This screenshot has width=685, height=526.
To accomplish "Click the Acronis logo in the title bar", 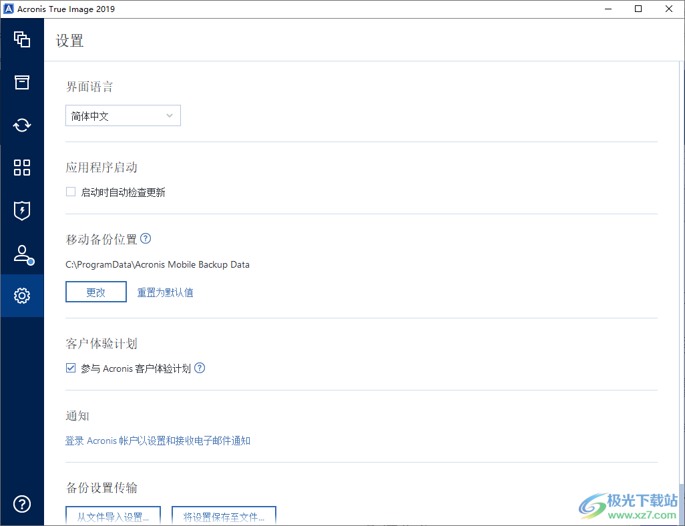I will (x=8, y=9).
